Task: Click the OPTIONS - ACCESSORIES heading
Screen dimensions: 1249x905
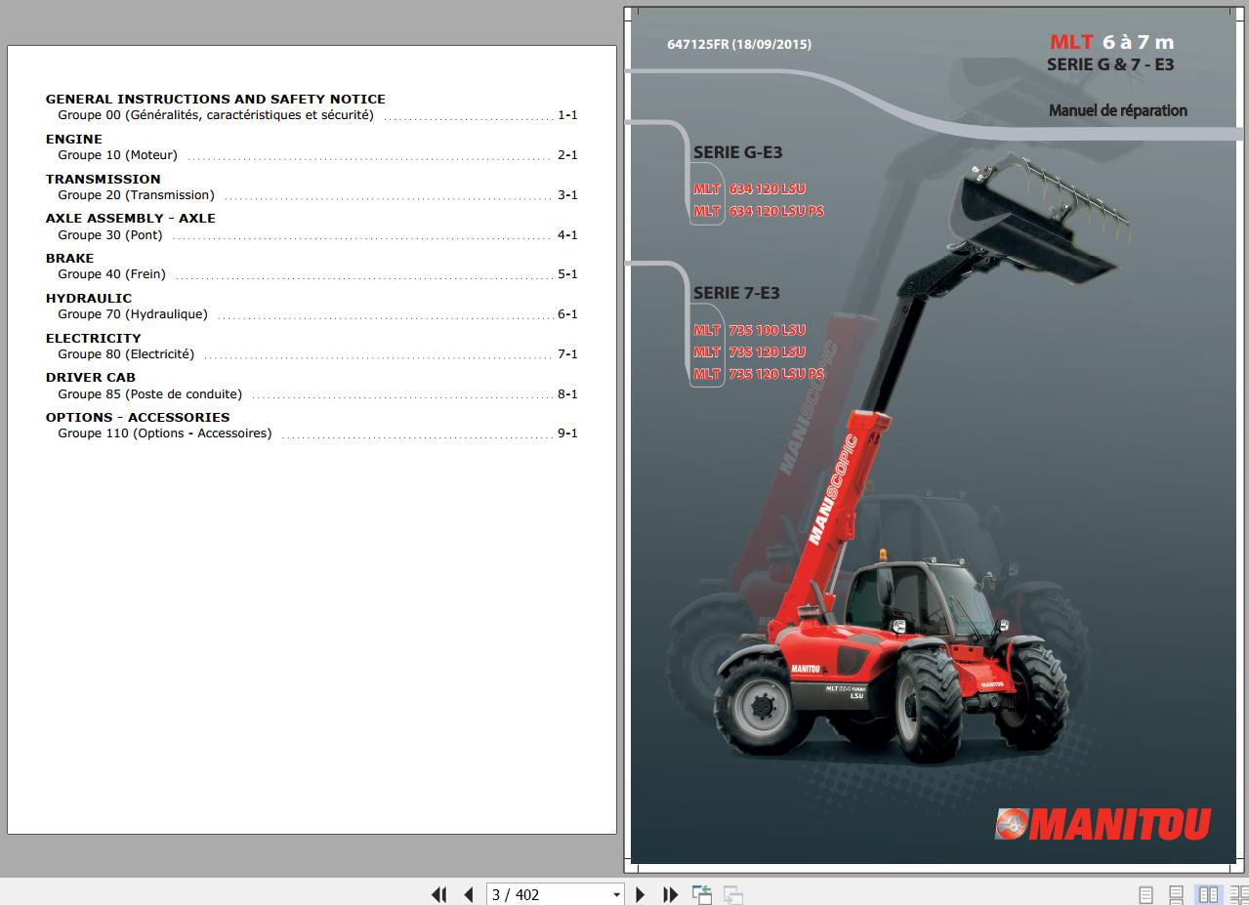Action: 138,417
